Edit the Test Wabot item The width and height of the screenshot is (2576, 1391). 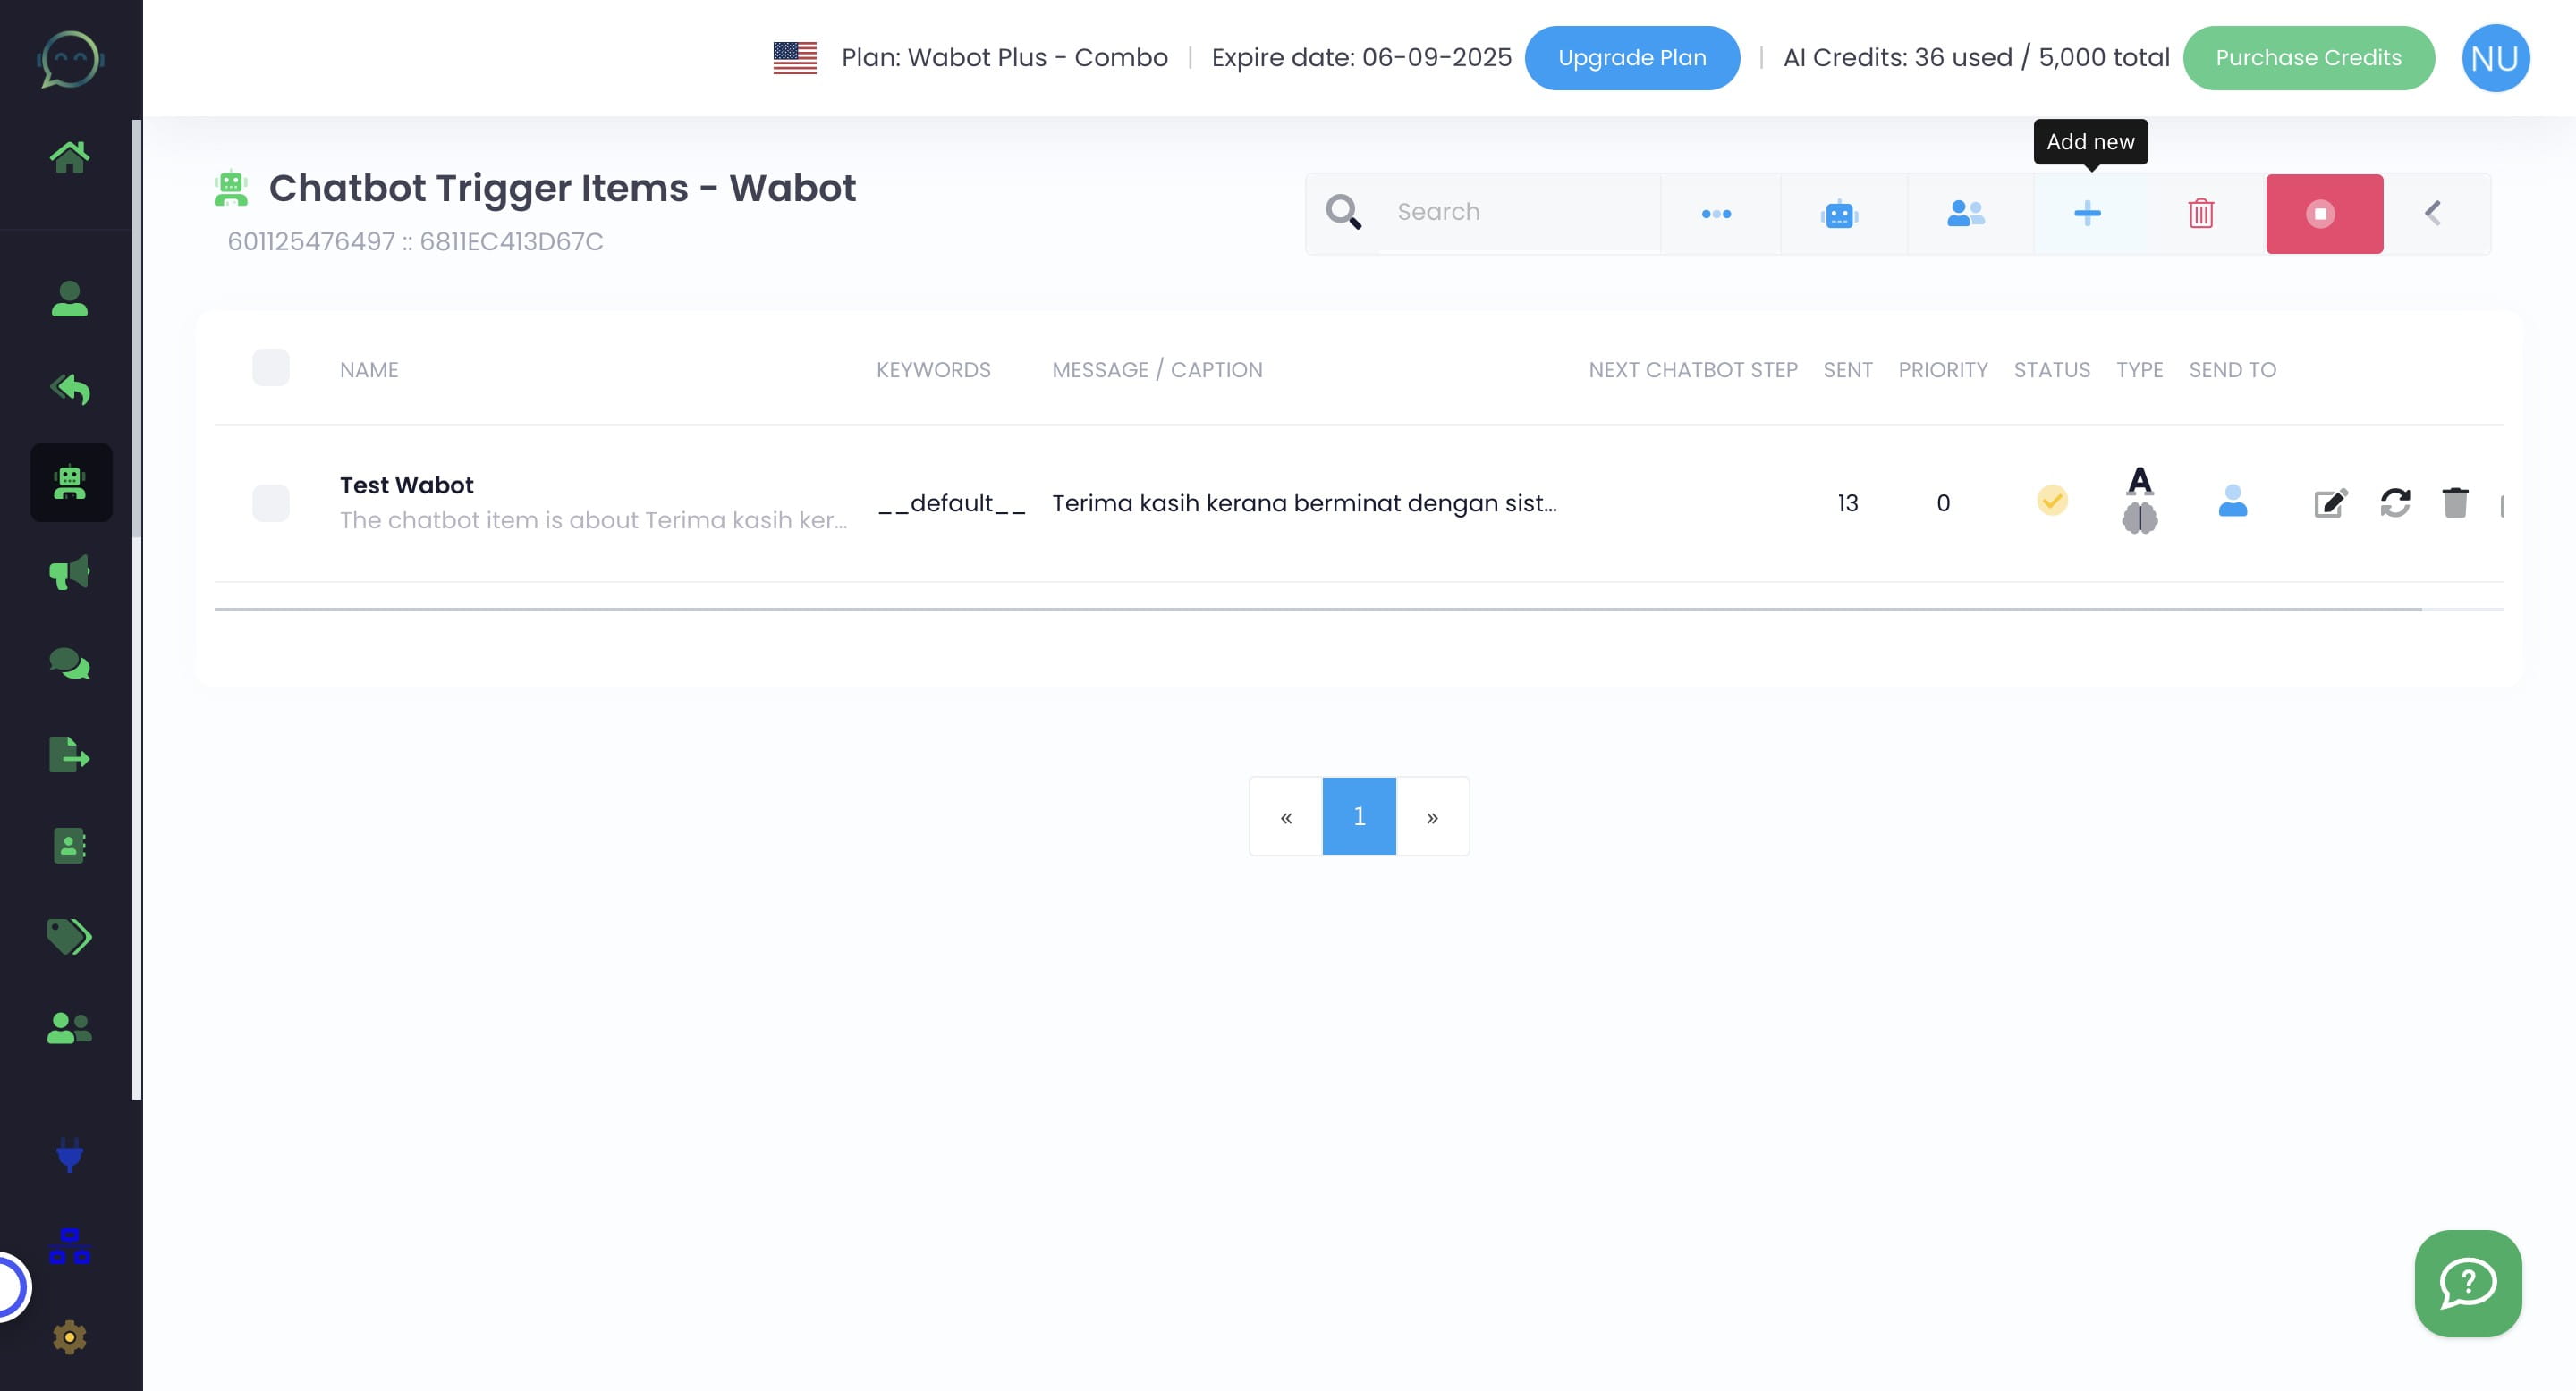coord(2330,502)
